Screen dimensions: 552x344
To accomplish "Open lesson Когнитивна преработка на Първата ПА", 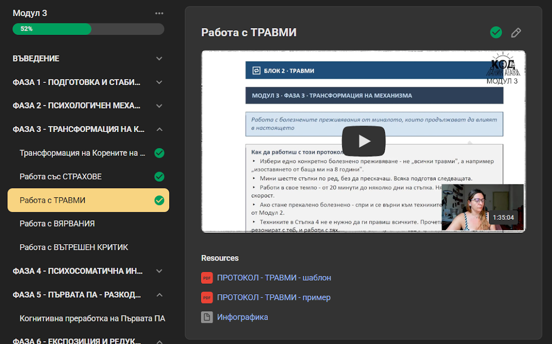I will [92, 318].
